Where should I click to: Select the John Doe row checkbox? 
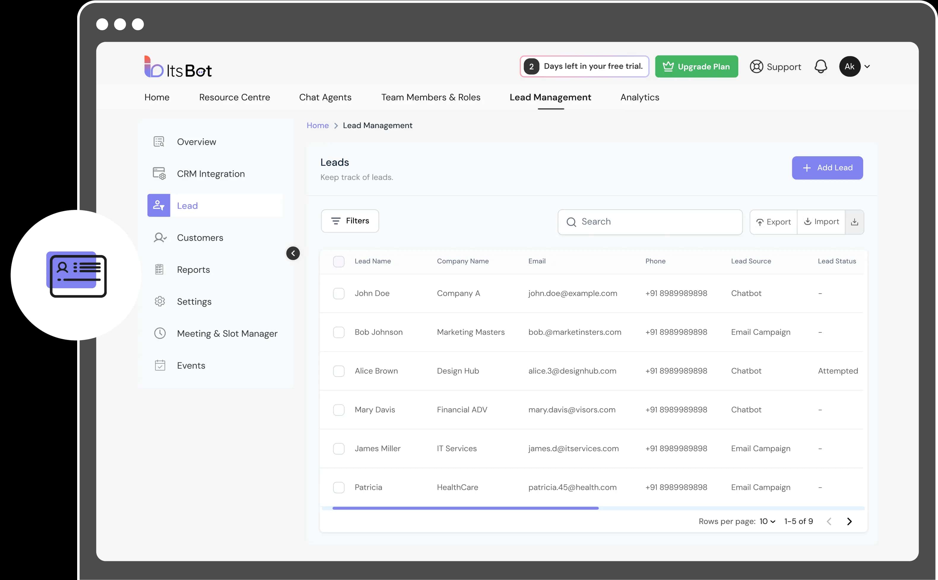(338, 294)
